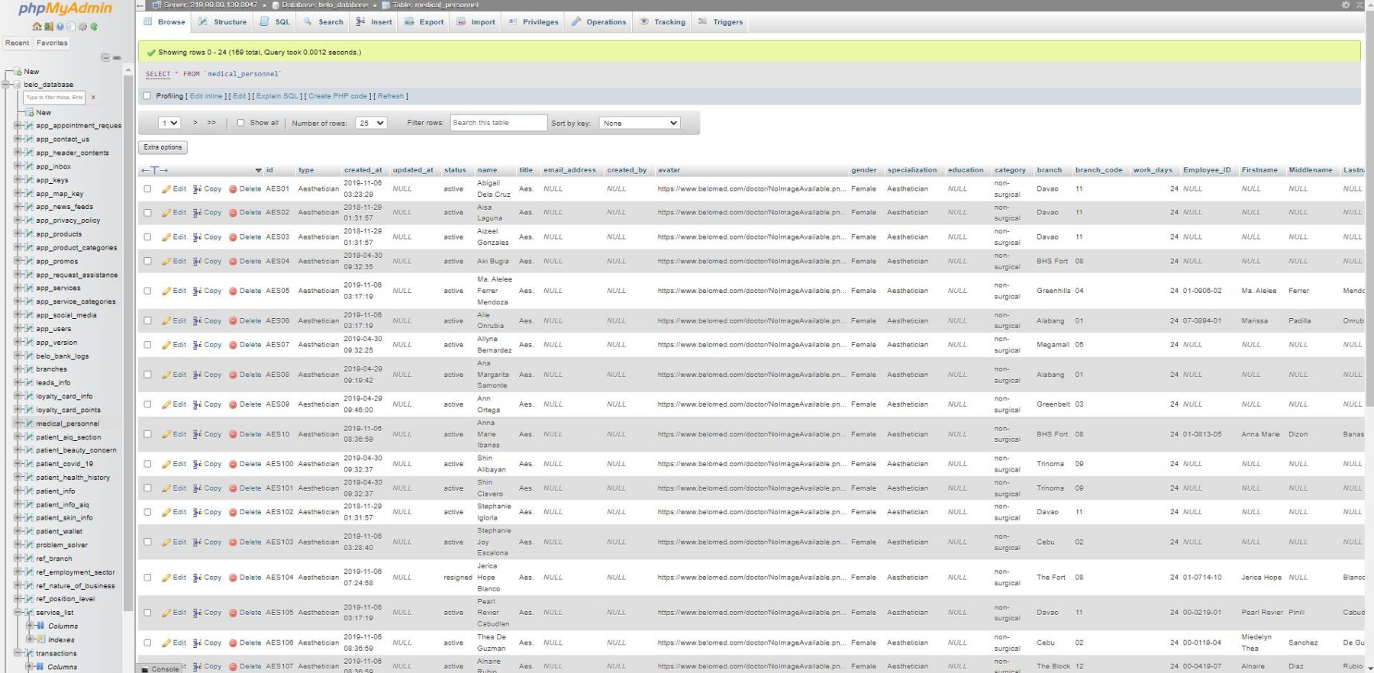This screenshot has width=1374, height=673.
Task: Select row AES04 checkbox
Action: (x=147, y=262)
